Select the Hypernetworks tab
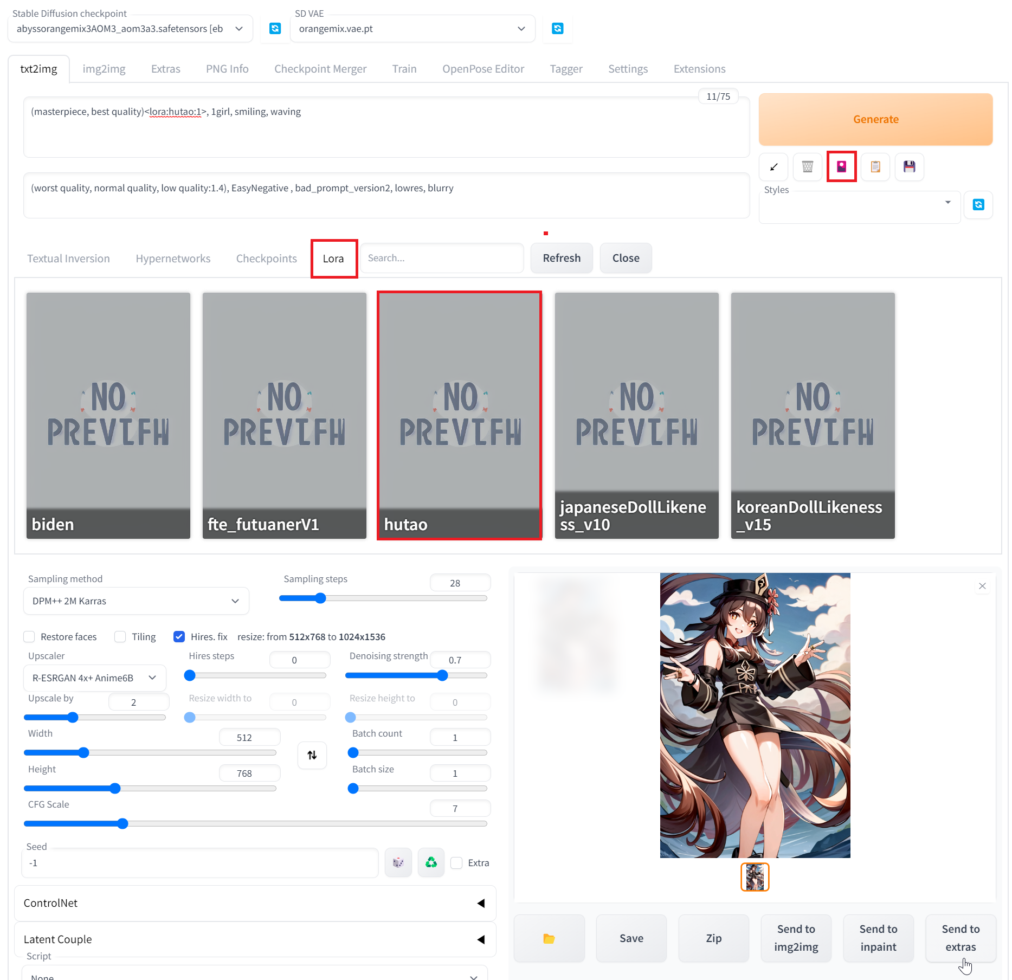 pos(173,259)
